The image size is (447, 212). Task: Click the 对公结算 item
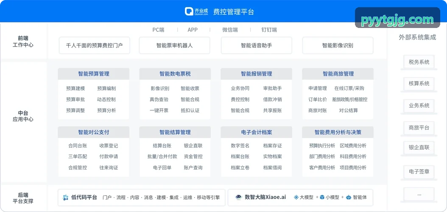pos(348,110)
